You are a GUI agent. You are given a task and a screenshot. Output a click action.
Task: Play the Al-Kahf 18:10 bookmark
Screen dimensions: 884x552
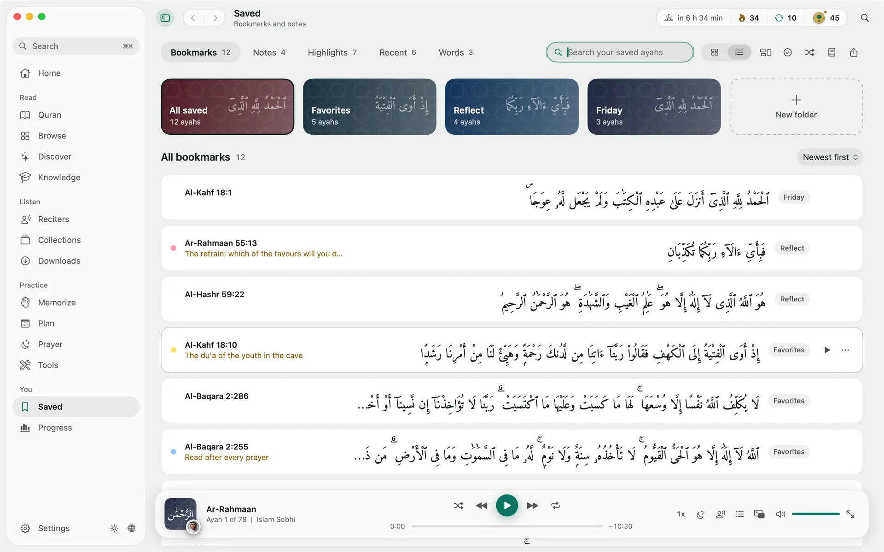(x=827, y=350)
